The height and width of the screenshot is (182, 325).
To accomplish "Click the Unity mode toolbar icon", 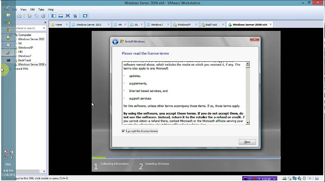I will pyautogui.click(x=75, y=16).
